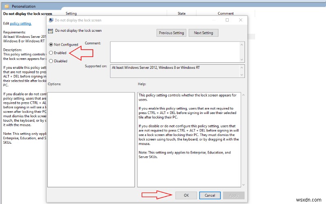Click the Apply button
The height and width of the screenshot is (204, 326).
233,195
